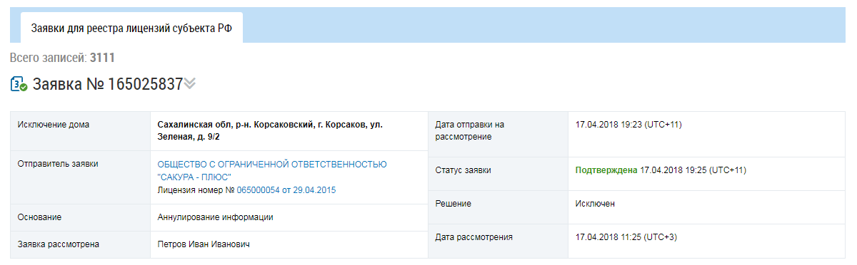
Task: Click the Основание row label
Action: point(80,217)
